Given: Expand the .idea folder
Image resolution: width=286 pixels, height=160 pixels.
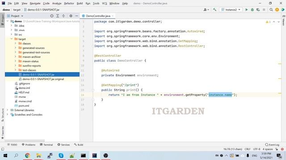Looking at the screenshot, I should click(12, 26).
